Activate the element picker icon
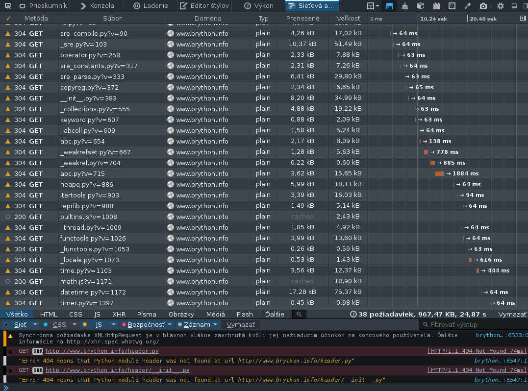The width and height of the screenshot is (528, 391). (7, 6)
